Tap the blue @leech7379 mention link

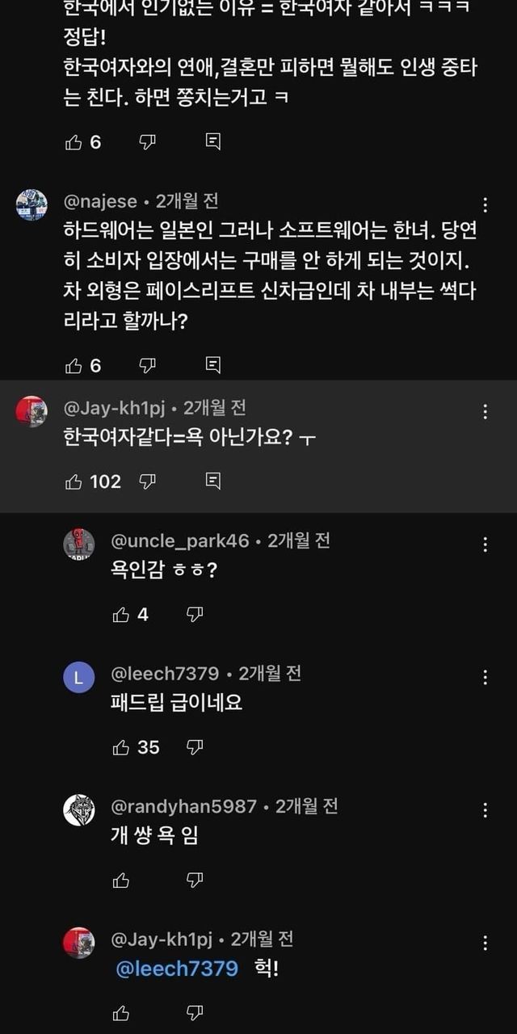point(177,969)
